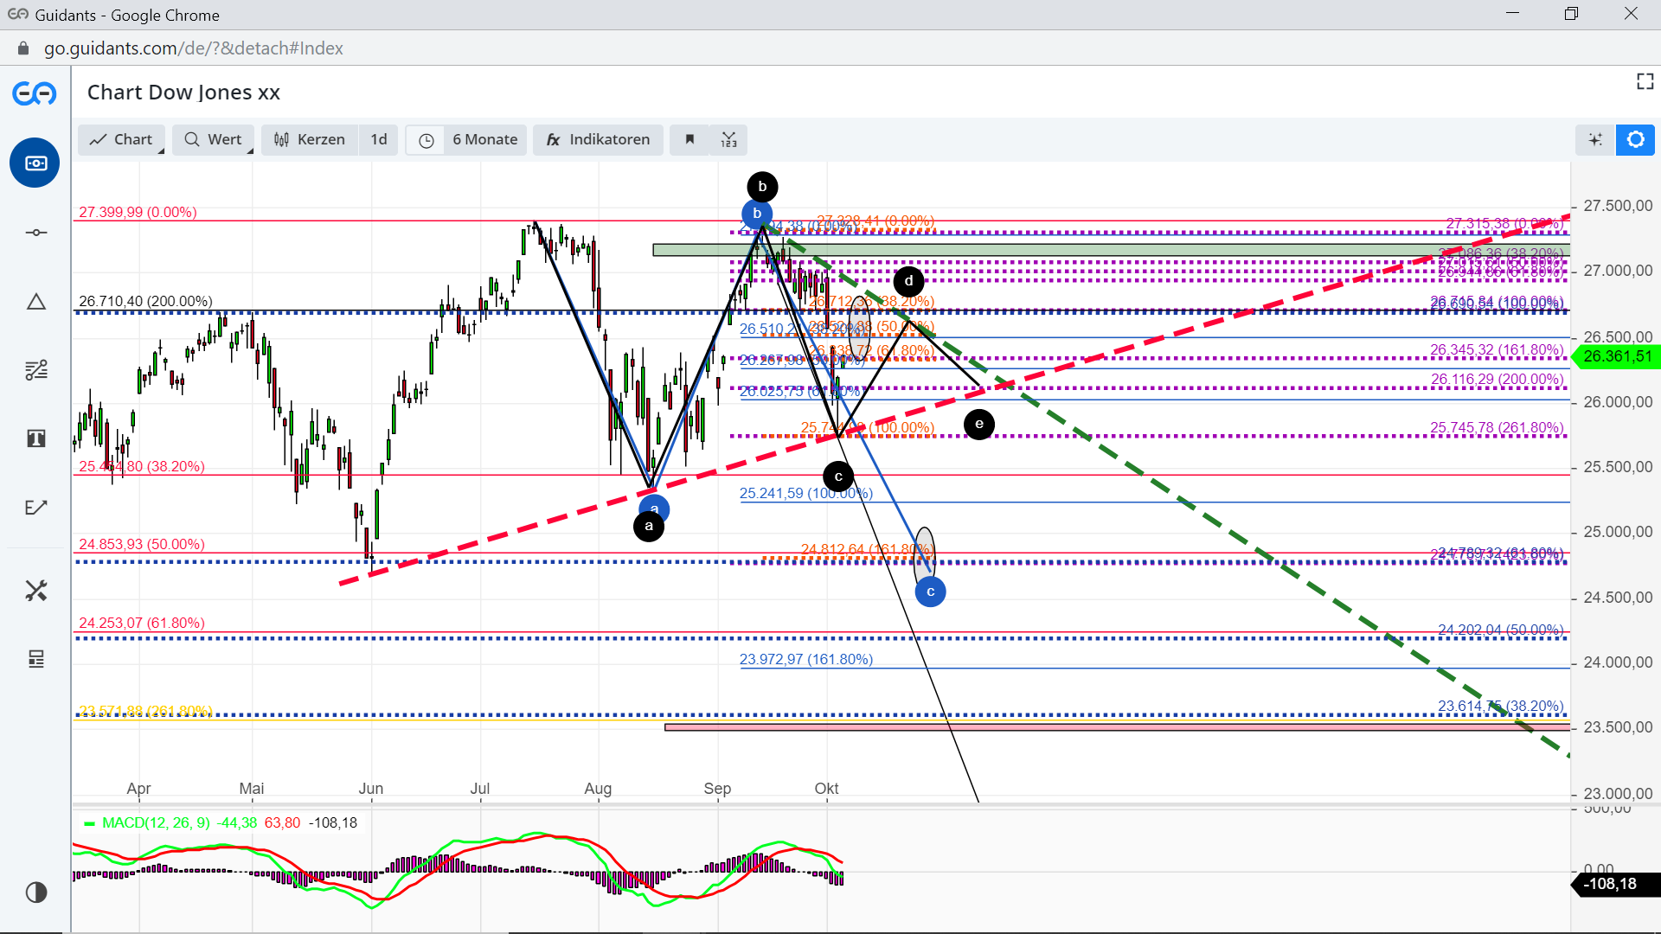Click the -108,18 MACD value tag
Viewport: 1661px width, 934px height.
click(x=1616, y=884)
